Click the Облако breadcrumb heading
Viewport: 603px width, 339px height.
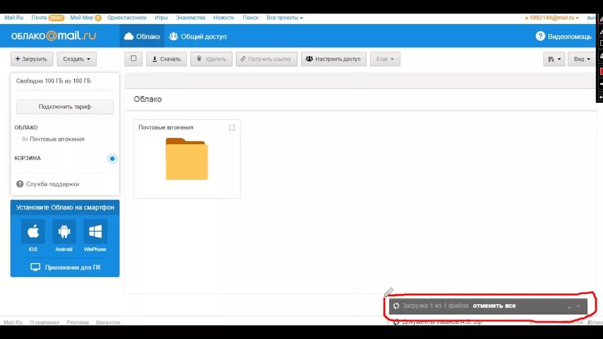click(147, 99)
